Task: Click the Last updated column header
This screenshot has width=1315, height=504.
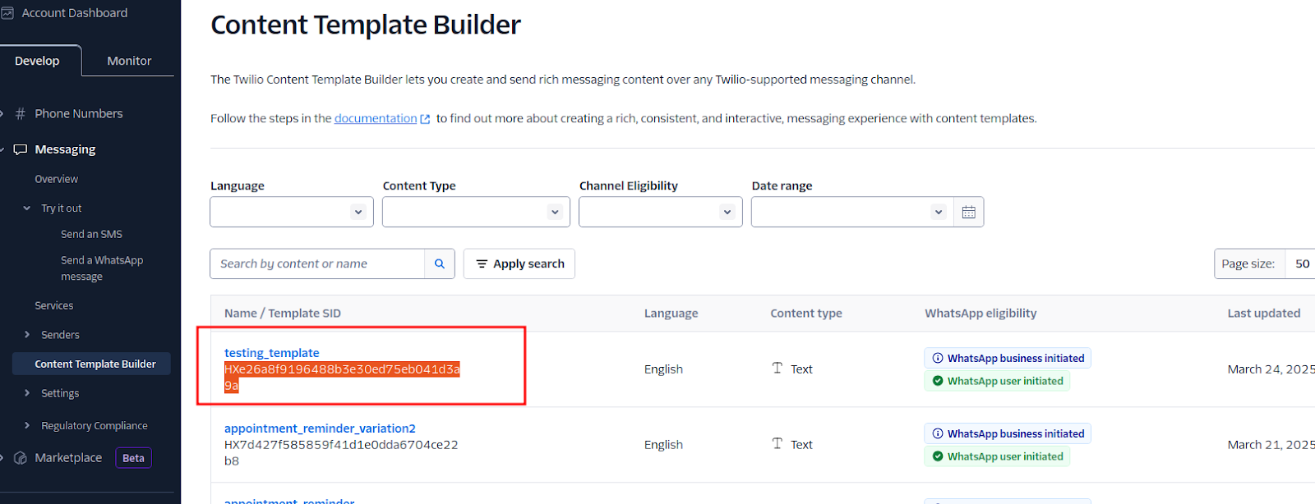Action: point(1264,314)
